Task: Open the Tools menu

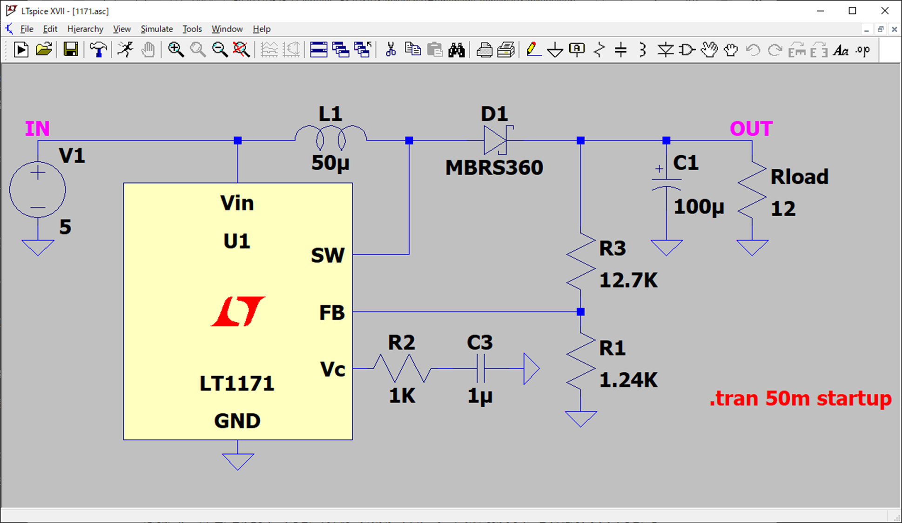Action: click(x=192, y=29)
